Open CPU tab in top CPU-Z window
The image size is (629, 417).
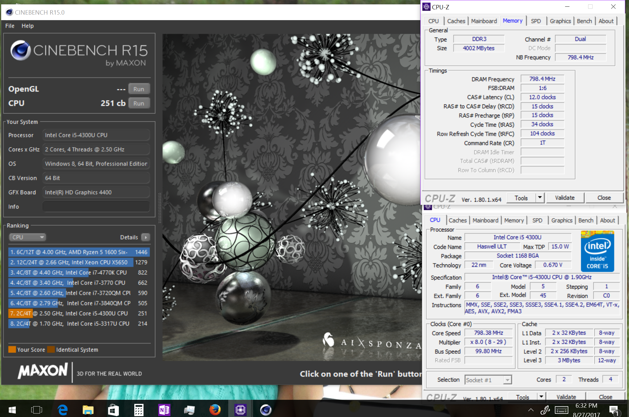click(433, 21)
